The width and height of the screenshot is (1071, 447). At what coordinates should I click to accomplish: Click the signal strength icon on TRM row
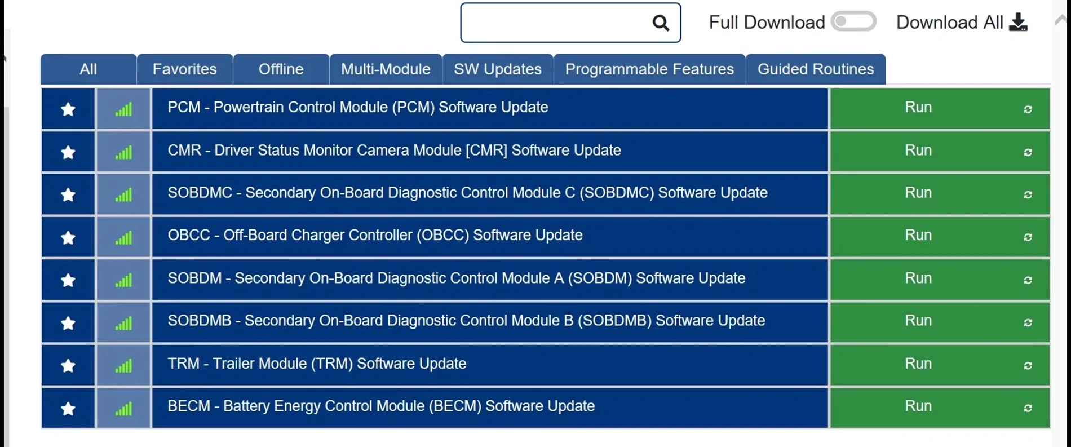123,365
